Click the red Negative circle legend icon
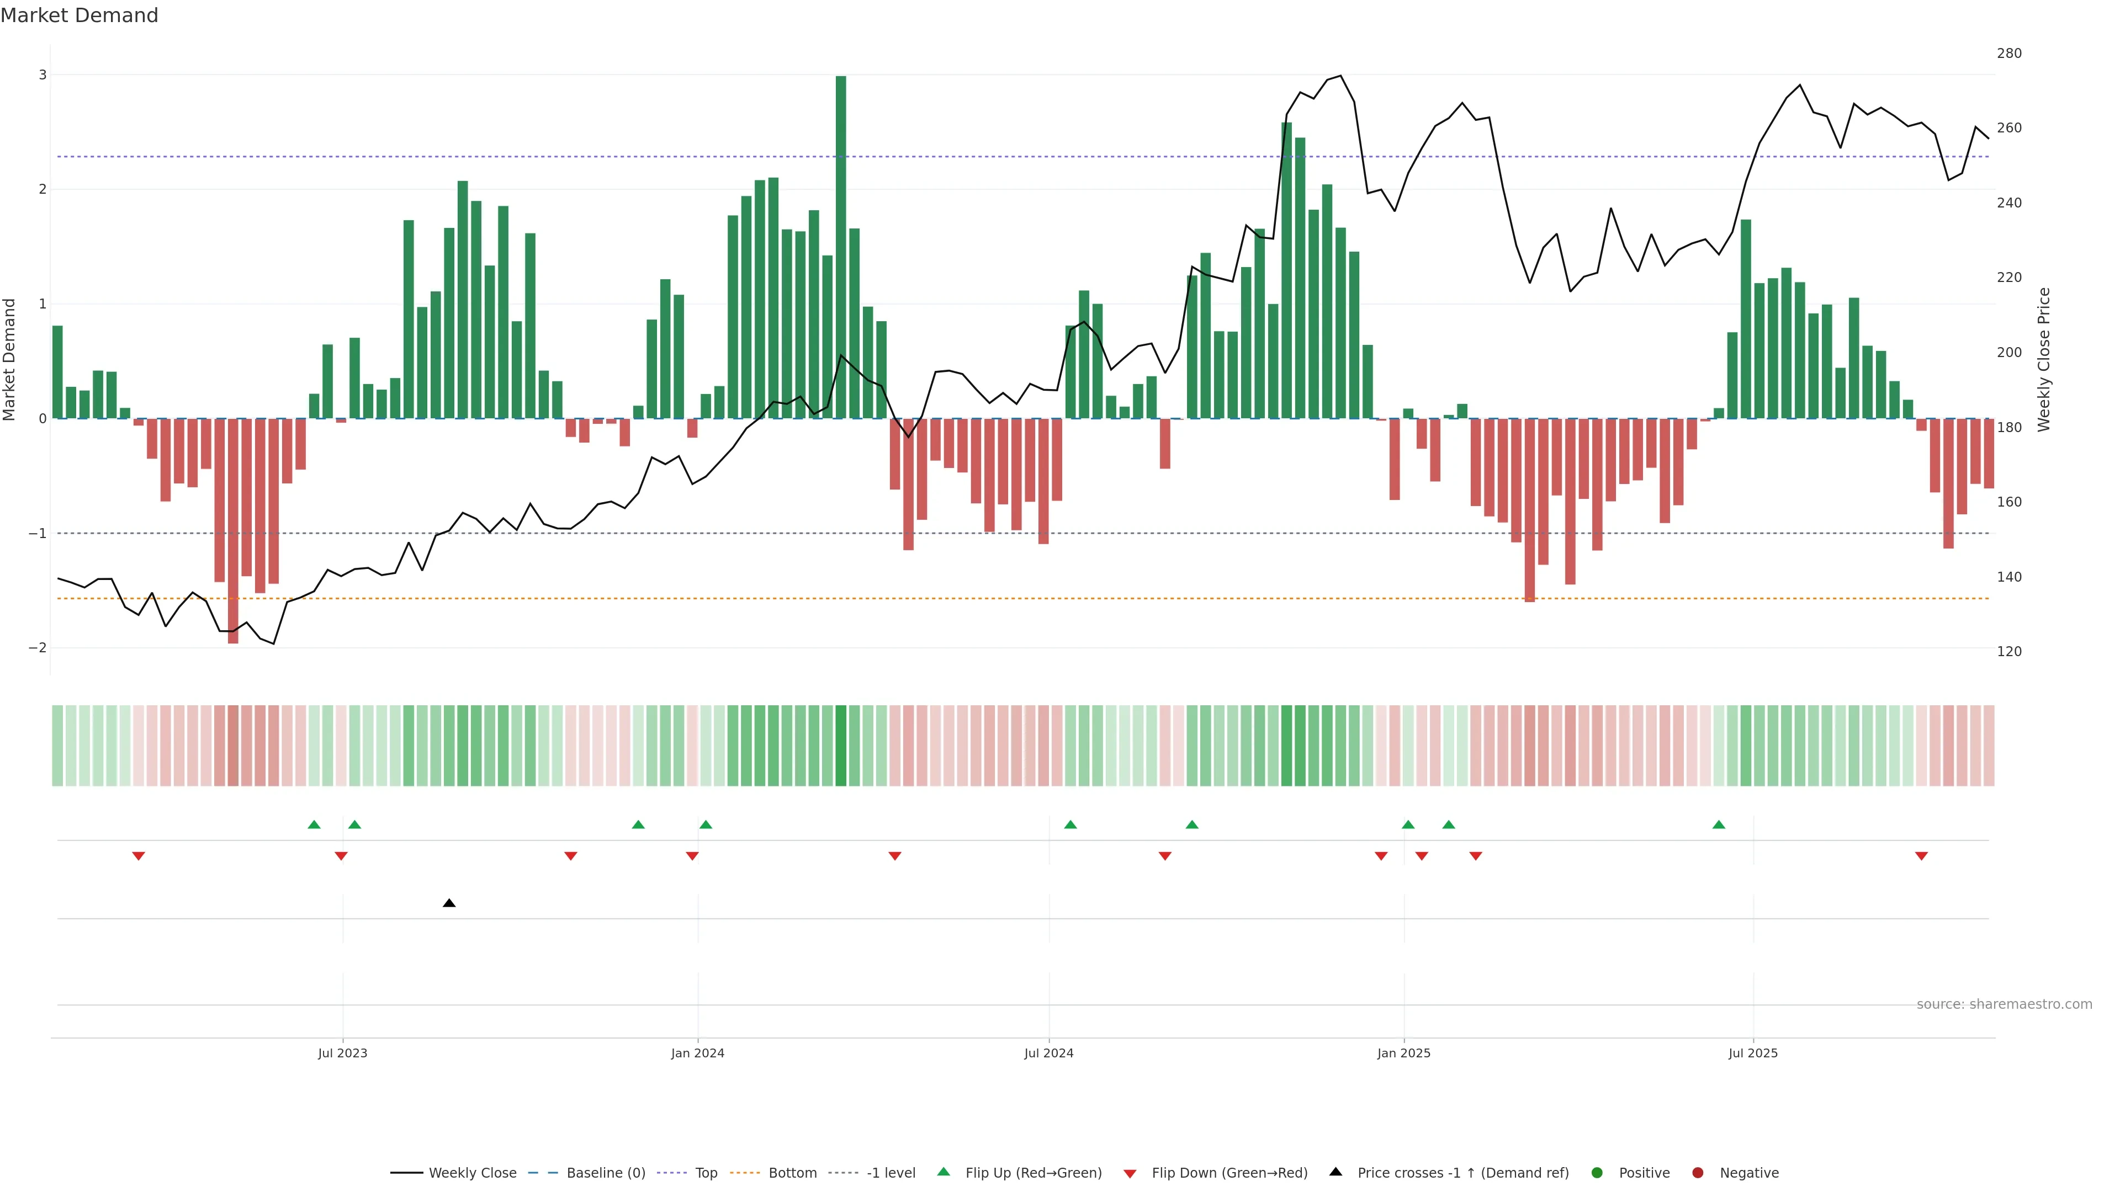Viewport: 2120px width, 1192px height. click(x=1697, y=1172)
